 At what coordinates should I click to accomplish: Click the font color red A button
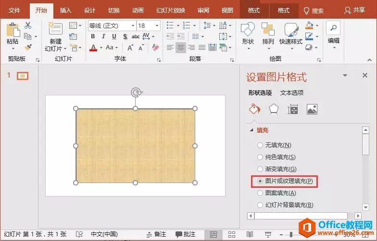coord(93,47)
